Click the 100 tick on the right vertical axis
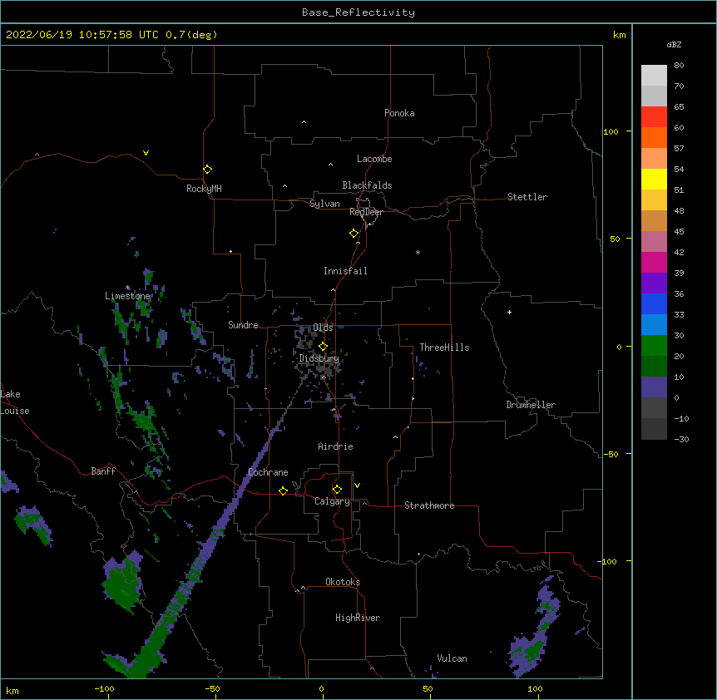Viewport: 717px width, 700px height. [x=611, y=131]
